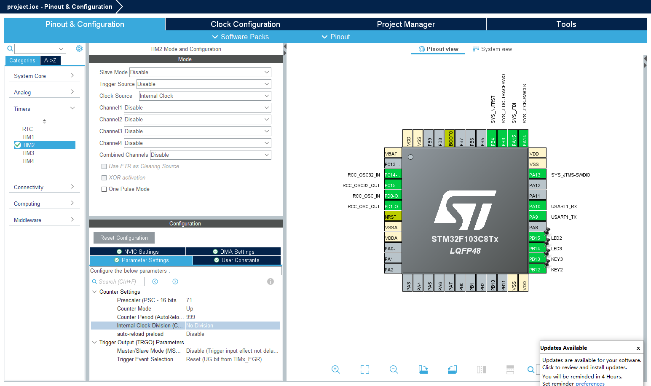Select the PB14 LED3 pin

click(x=537, y=248)
